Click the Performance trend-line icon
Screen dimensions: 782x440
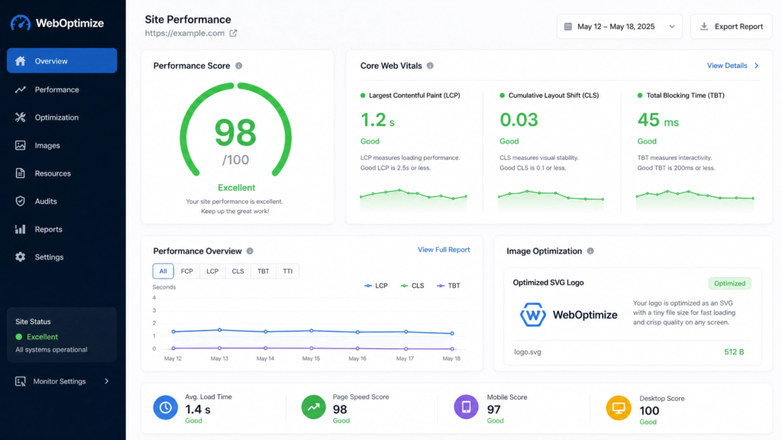click(20, 90)
